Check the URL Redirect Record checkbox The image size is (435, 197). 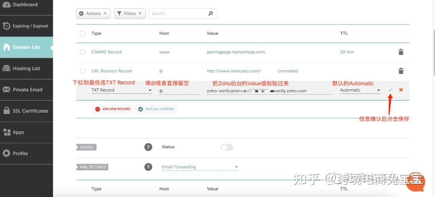click(83, 71)
